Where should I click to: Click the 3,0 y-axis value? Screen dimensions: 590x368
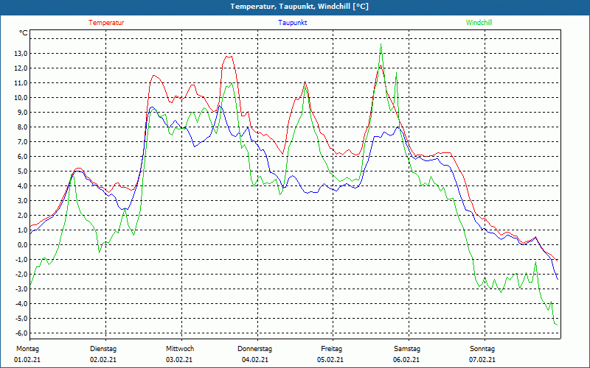(x=22, y=201)
